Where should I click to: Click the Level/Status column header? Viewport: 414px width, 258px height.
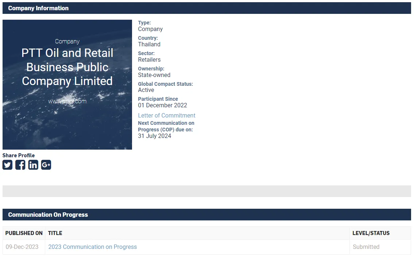[x=371, y=233]
